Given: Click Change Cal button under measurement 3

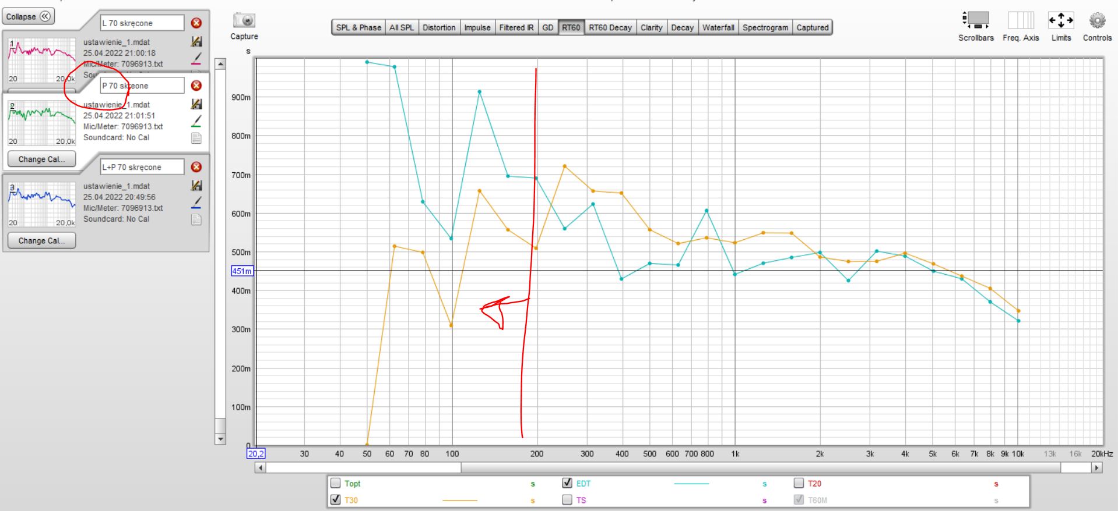Looking at the screenshot, I should coord(41,240).
